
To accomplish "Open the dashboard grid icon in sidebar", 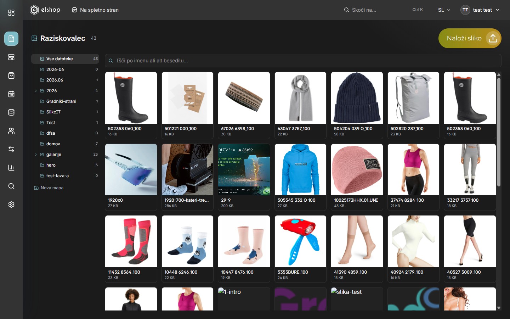I will [11, 13].
